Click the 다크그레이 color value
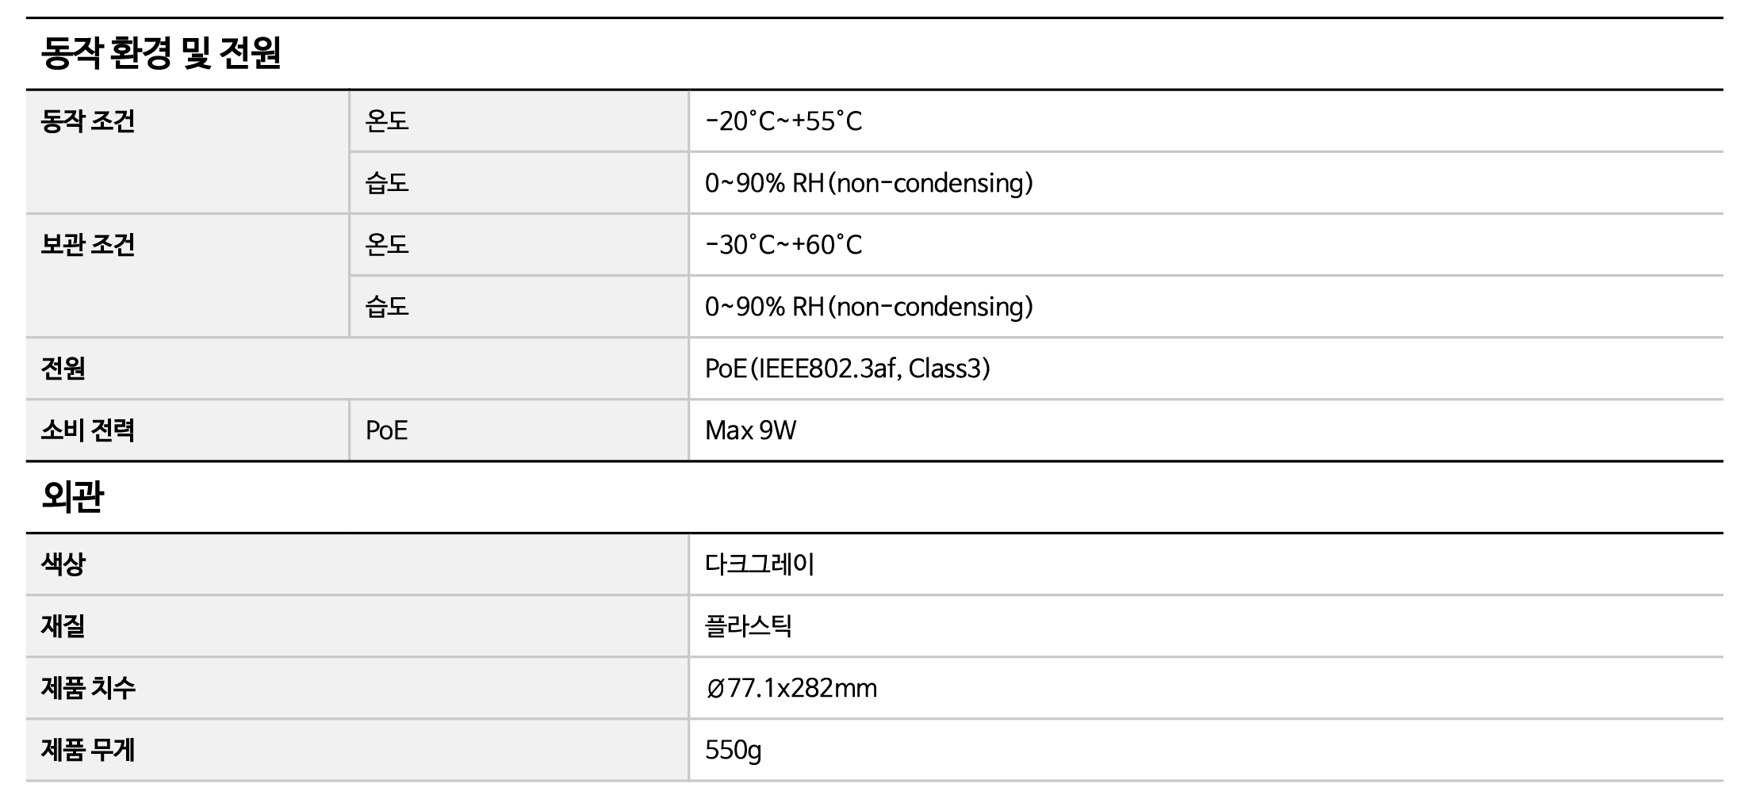Screen dimensions: 1747x799 759,564
